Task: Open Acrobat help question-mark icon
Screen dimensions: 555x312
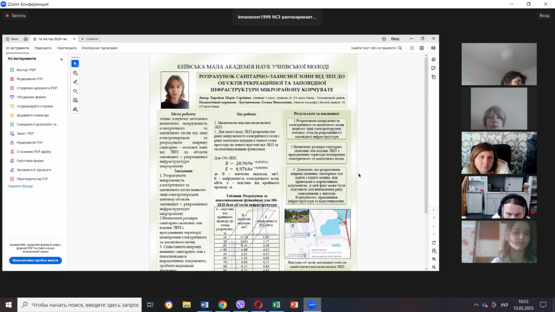Action: [384, 39]
